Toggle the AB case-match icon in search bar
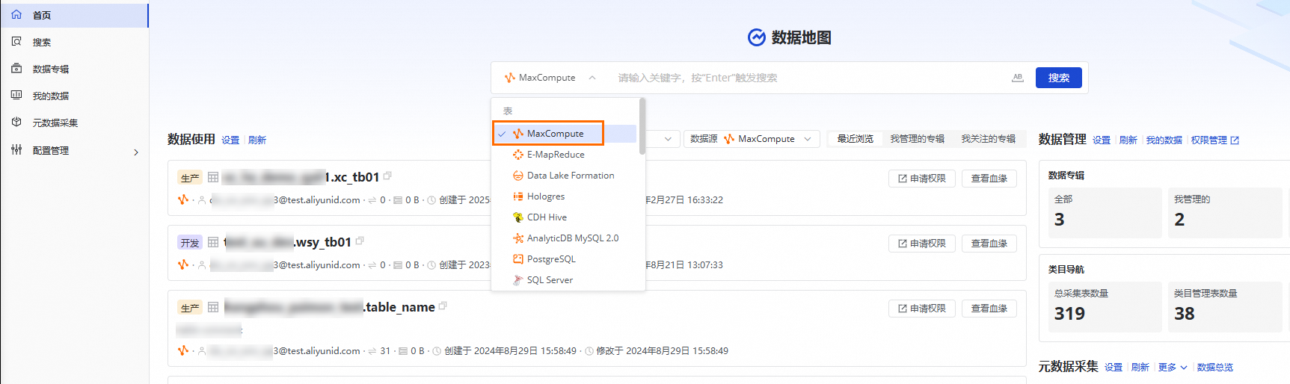This screenshot has height=384, width=1290. click(1018, 78)
